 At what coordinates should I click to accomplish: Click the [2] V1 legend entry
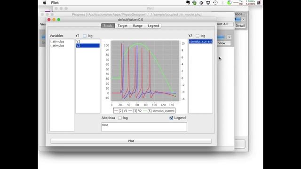(120, 111)
